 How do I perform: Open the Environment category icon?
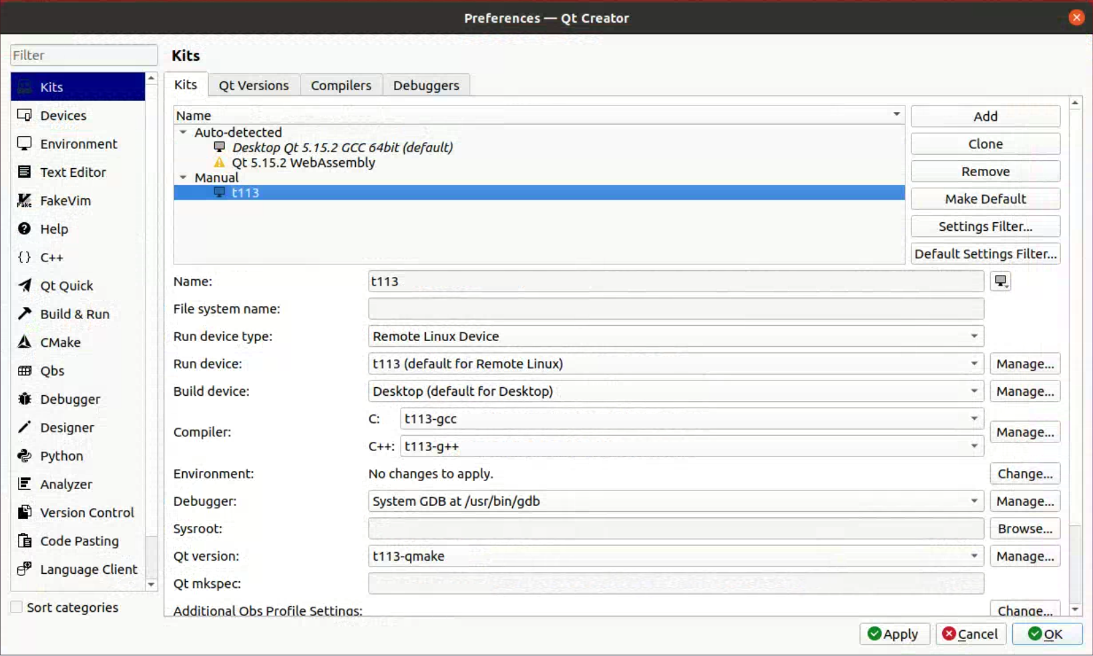click(25, 143)
